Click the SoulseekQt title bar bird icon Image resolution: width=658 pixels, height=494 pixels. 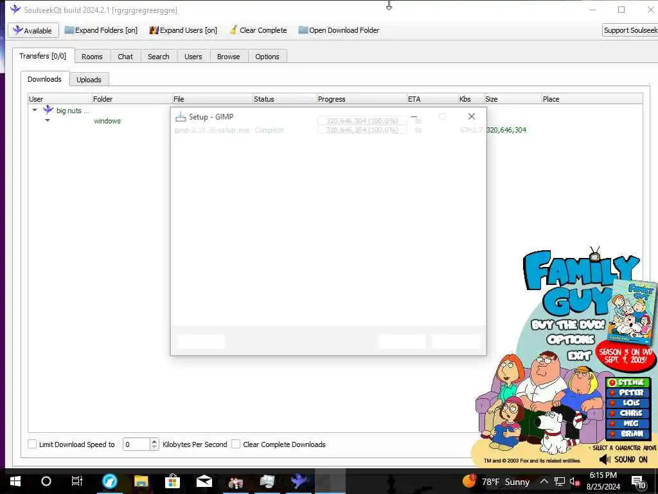pos(15,9)
